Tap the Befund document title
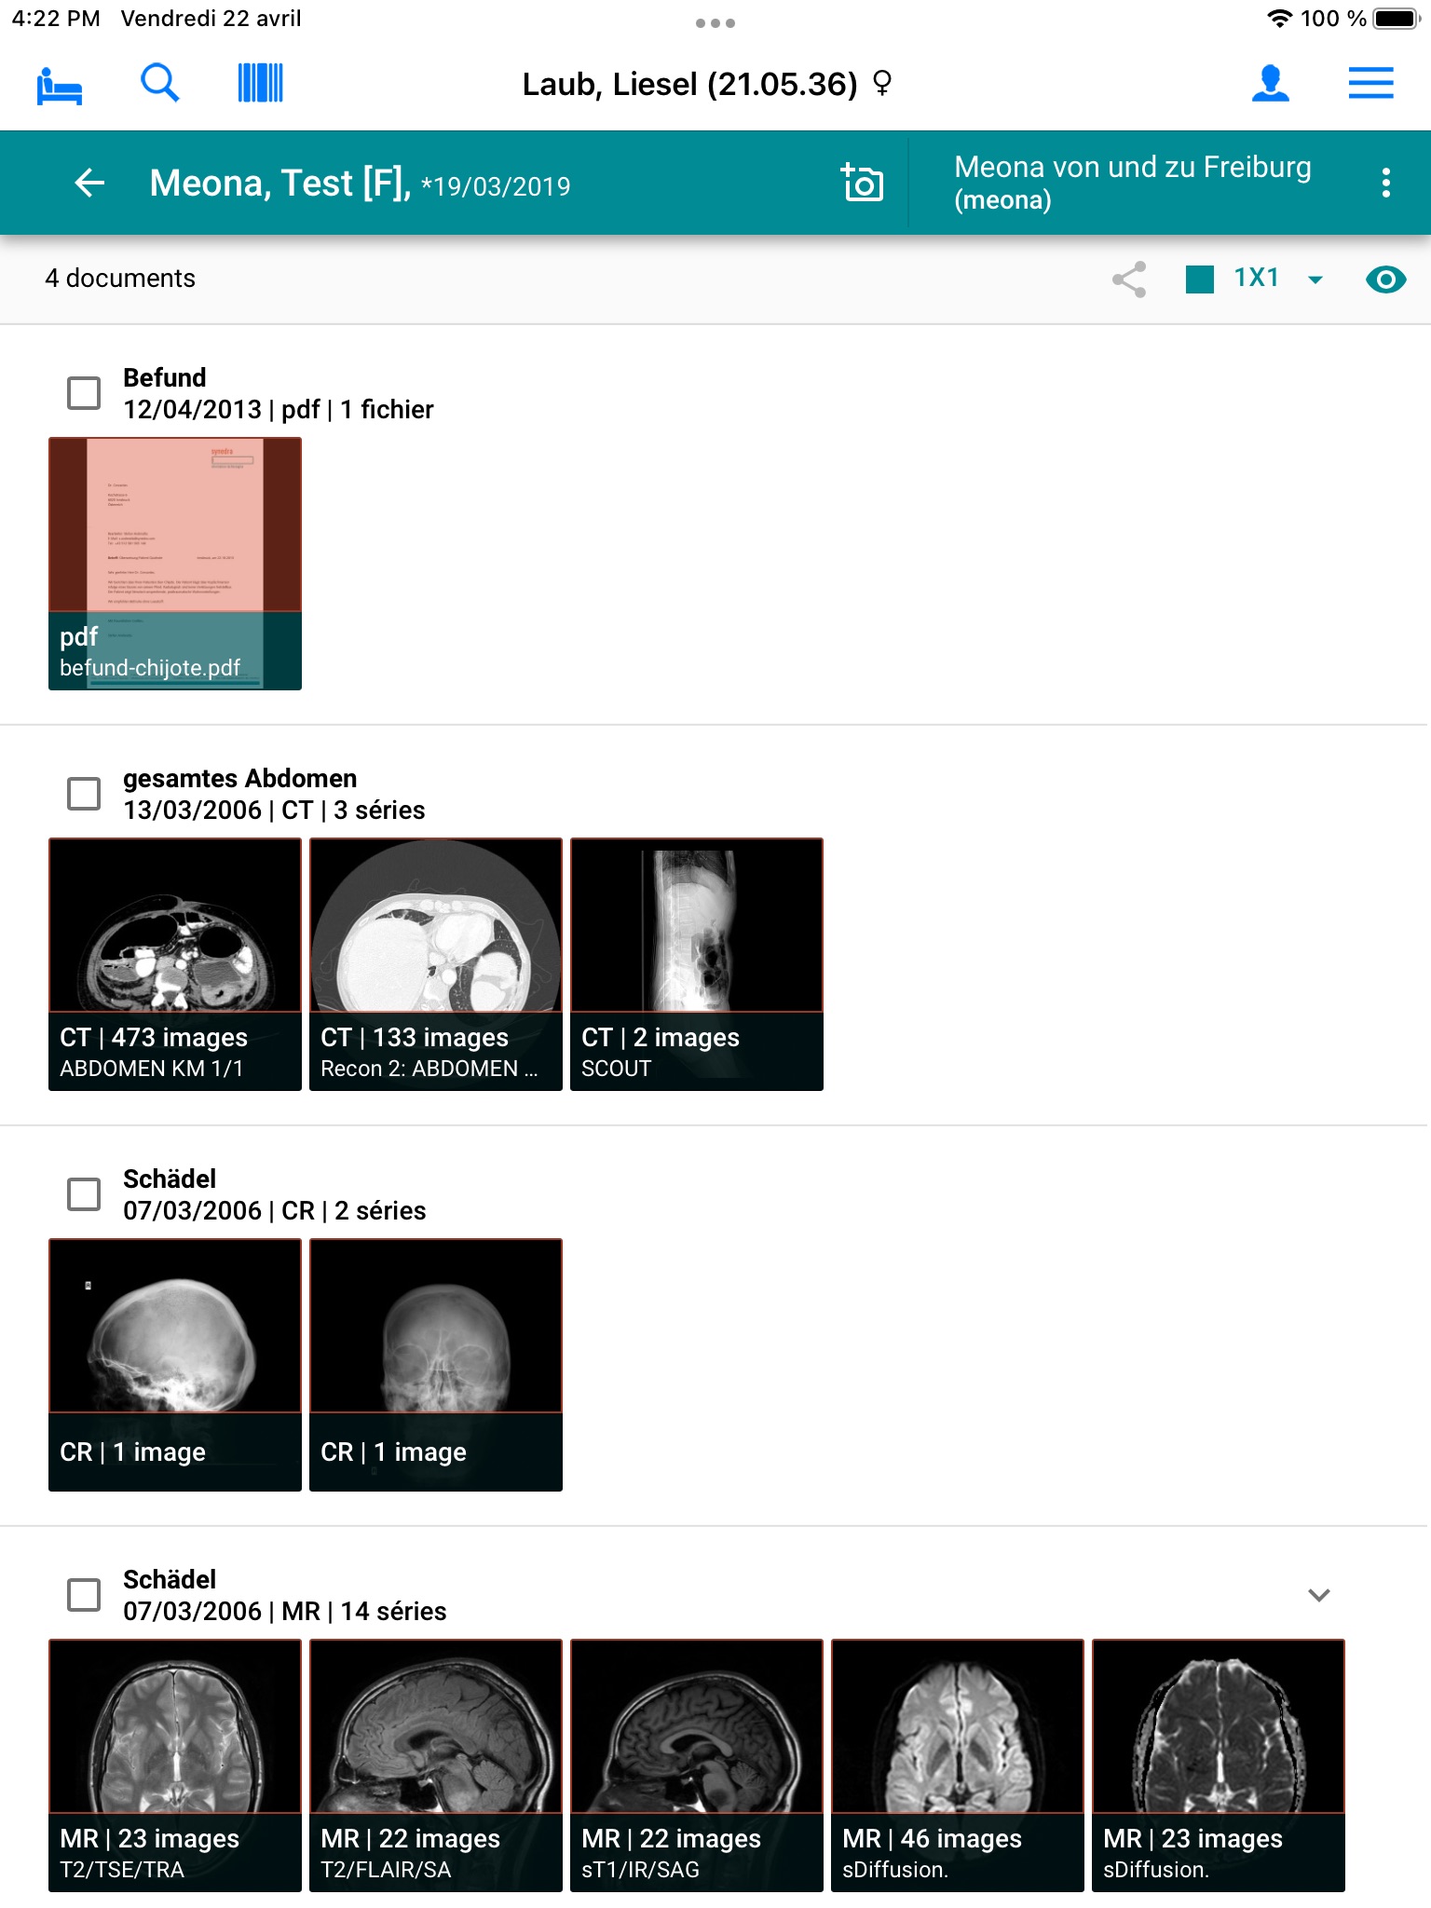The image size is (1431, 1908). [165, 377]
